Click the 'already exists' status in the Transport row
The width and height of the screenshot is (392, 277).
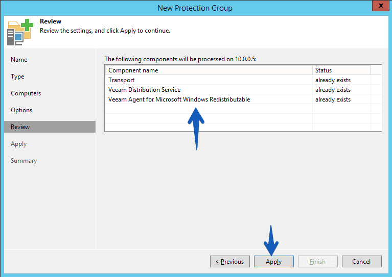(x=333, y=80)
